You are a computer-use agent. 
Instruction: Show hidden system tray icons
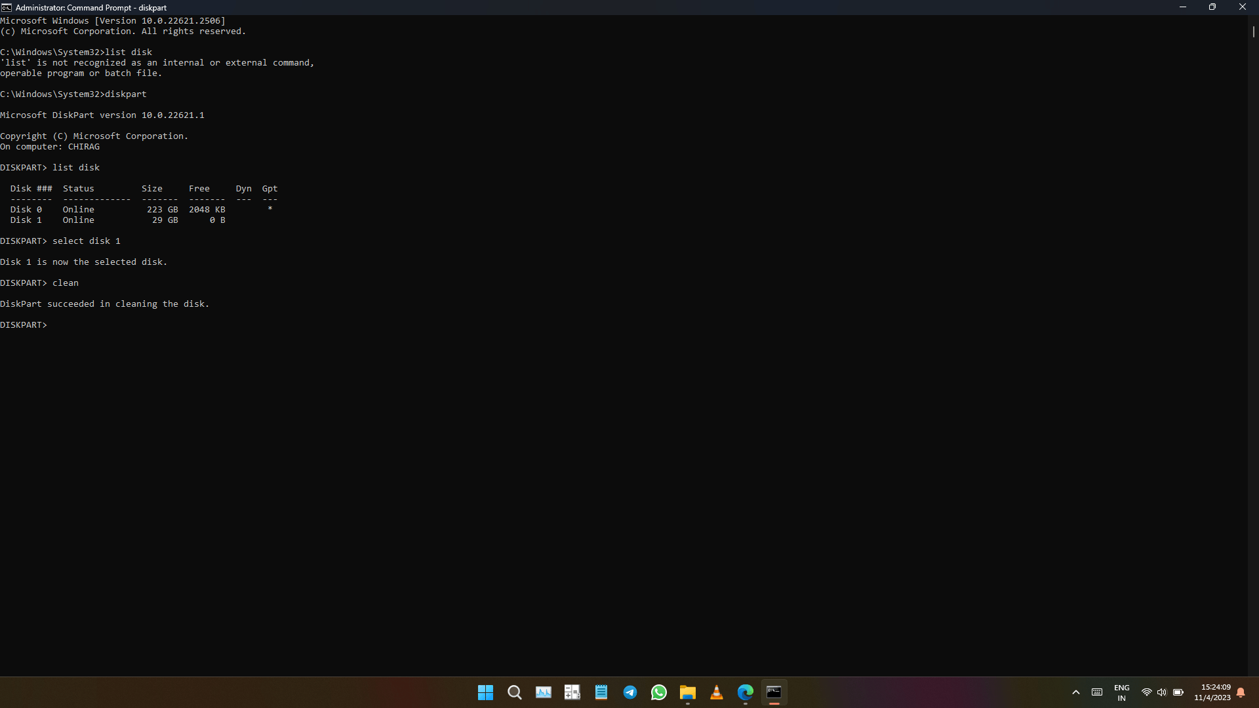[x=1076, y=692]
